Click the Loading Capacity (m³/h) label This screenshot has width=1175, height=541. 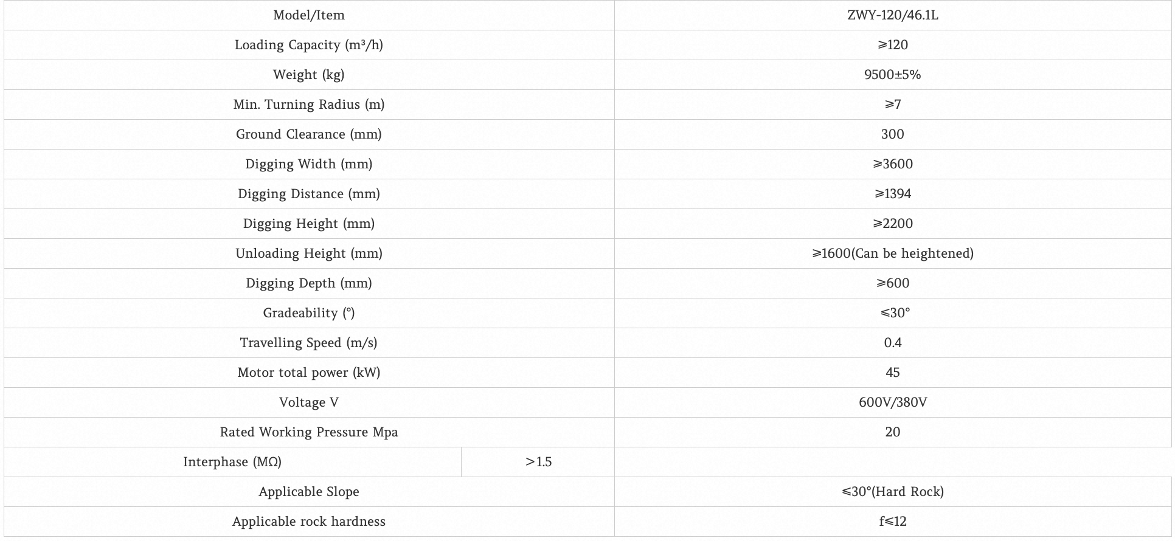[308, 45]
